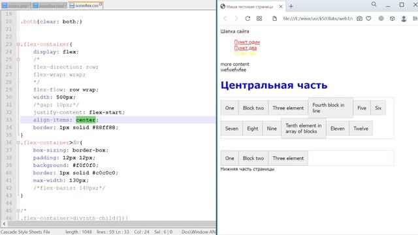
Task: Click Three element in the lower container
Action: 288,158
